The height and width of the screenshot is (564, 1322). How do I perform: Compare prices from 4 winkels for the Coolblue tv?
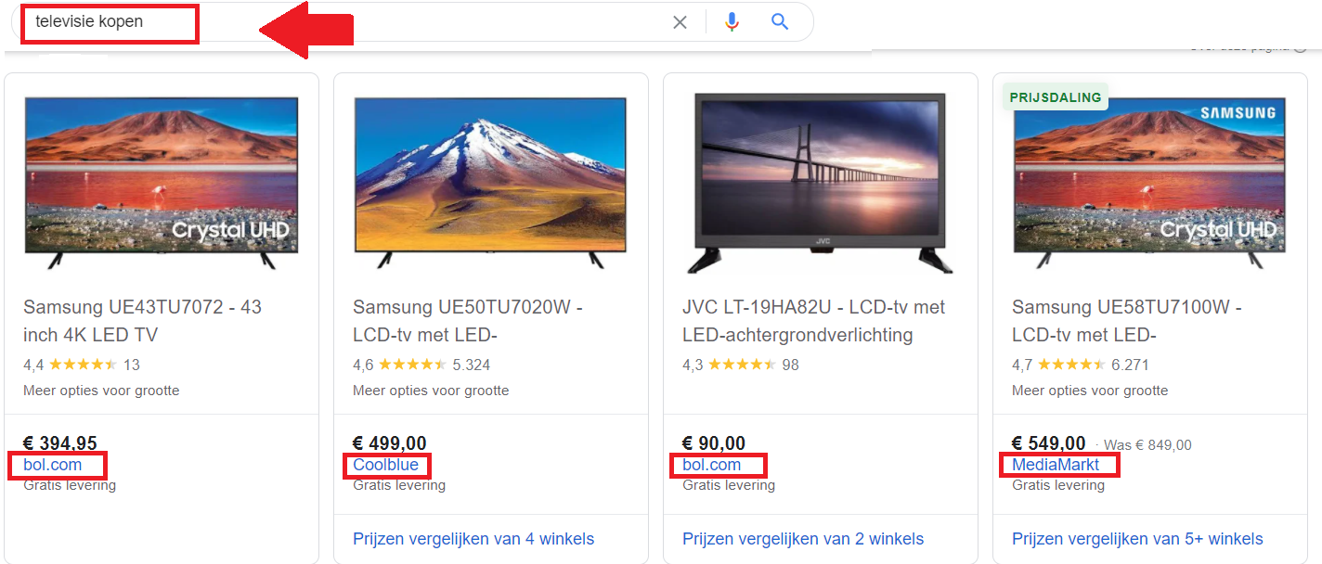(x=473, y=538)
